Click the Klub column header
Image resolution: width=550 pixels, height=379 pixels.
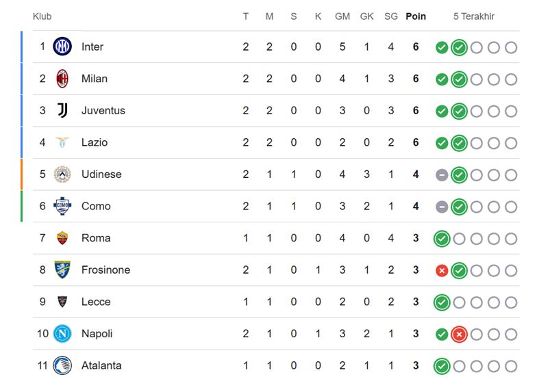click(42, 16)
